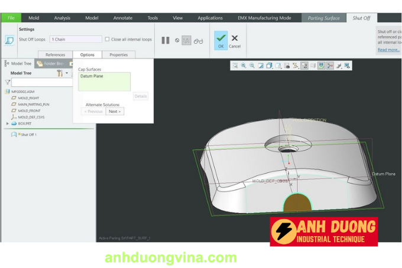Click the zoom out magnifier icon
This screenshot has height=268, width=402.
pos(252,66)
